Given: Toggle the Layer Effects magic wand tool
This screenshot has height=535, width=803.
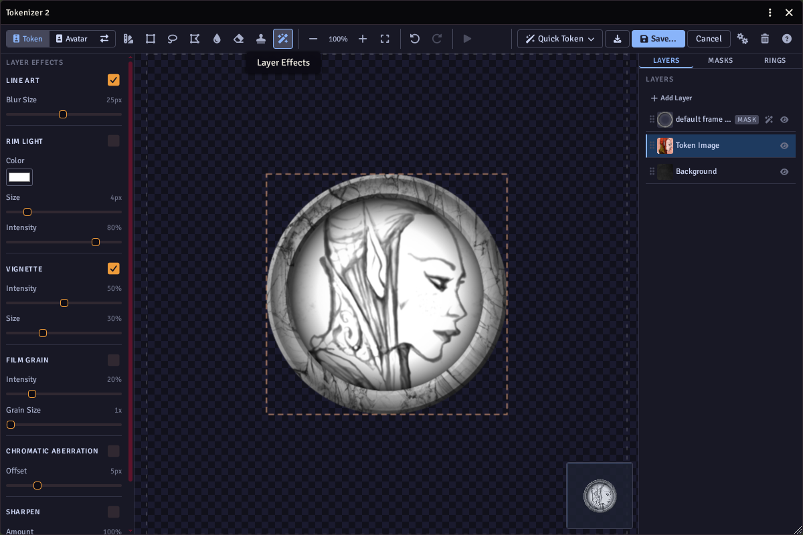Looking at the screenshot, I should [283, 39].
